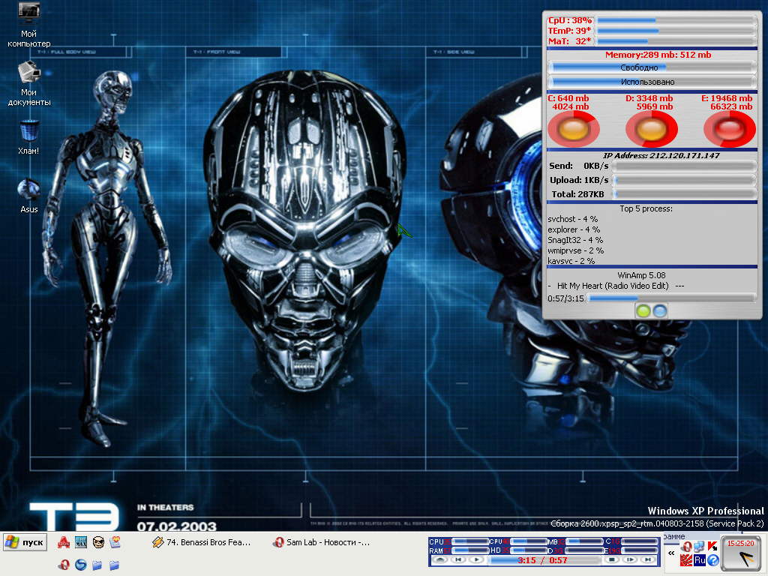Image resolution: width=768 pixels, height=576 pixels.
Task: Click the blue round button in widget
Action: [660, 311]
